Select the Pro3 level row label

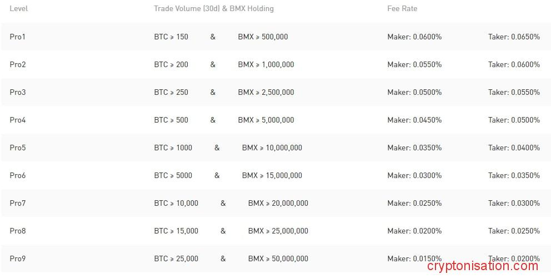point(18,92)
